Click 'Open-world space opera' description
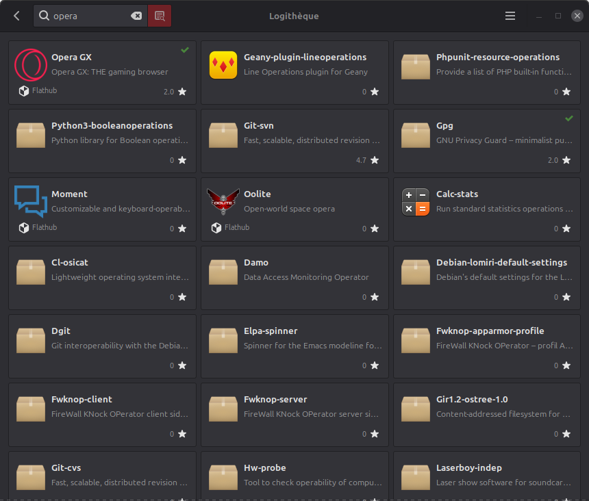This screenshot has height=501, width=589. pyautogui.click(x=289, y=209)
